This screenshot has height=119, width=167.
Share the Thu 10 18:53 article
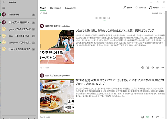pos(158,117)
